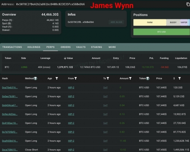Open the From column filter icon
This screenshot has height=152, width=190.
76,79
